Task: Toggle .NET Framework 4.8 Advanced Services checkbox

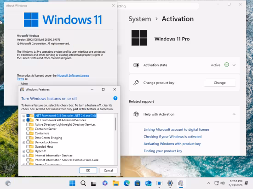Action: click(x=28, y=120)
